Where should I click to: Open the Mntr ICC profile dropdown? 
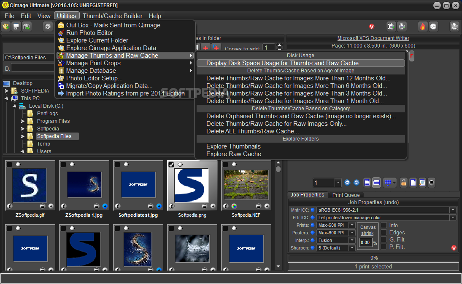453,210
